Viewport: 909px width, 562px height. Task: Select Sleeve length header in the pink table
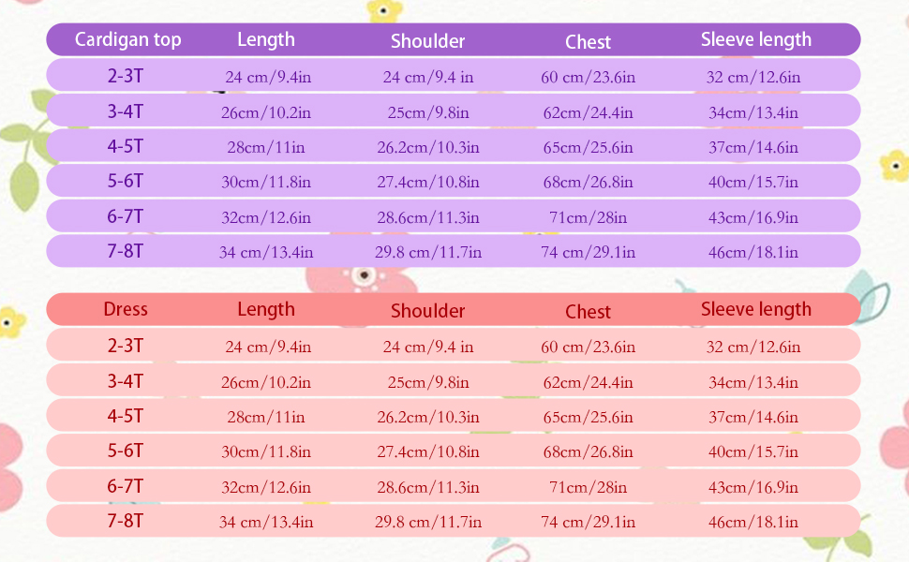point(755,310)
